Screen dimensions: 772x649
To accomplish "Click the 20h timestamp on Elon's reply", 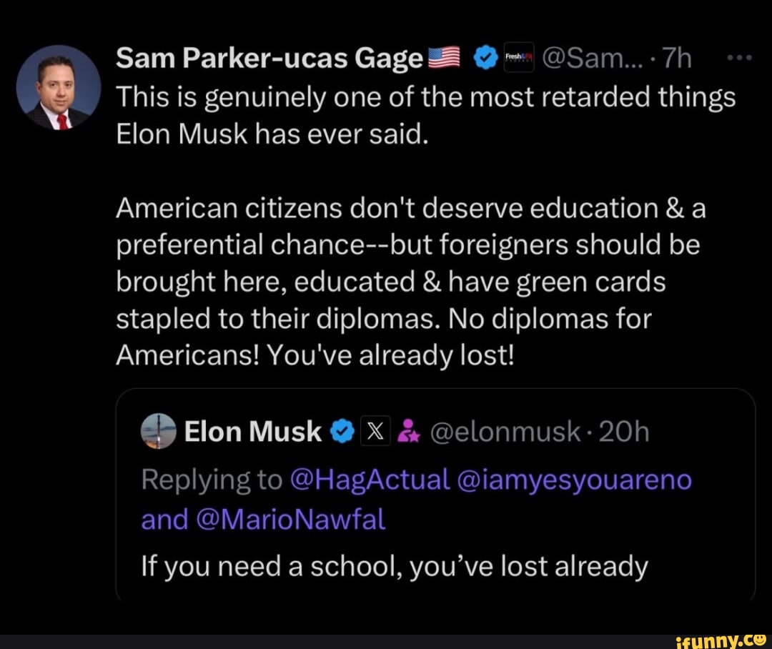I will (x=625, y=431).
